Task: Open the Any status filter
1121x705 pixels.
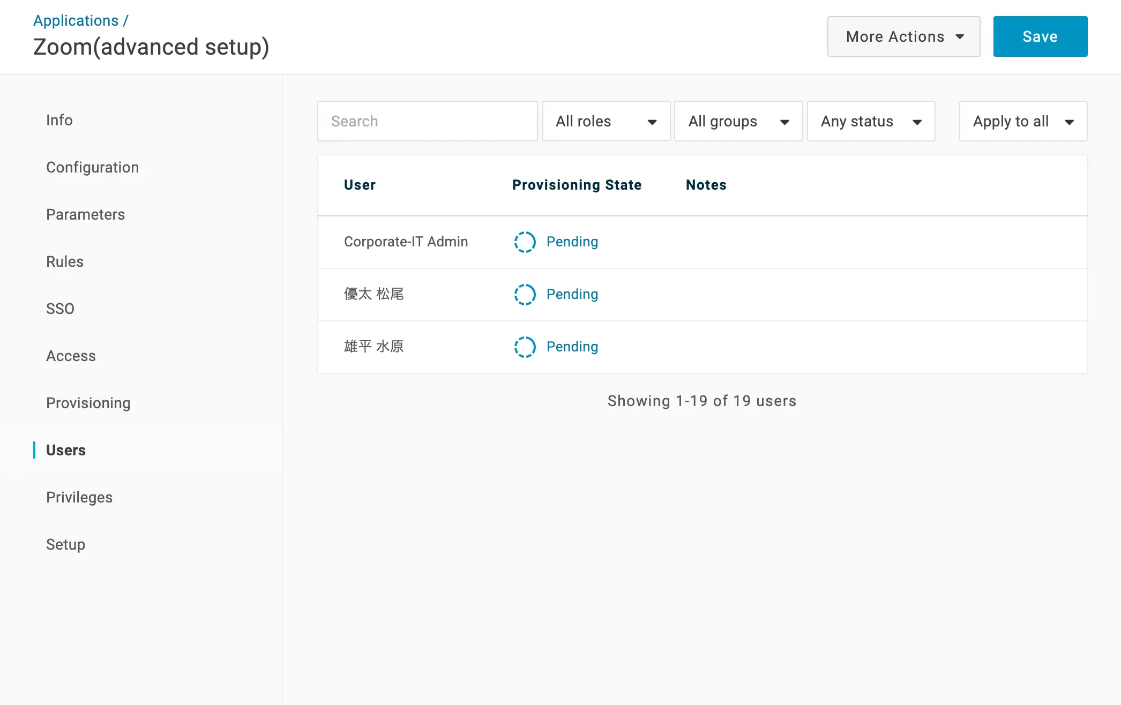Action: (x=871, y=122)
